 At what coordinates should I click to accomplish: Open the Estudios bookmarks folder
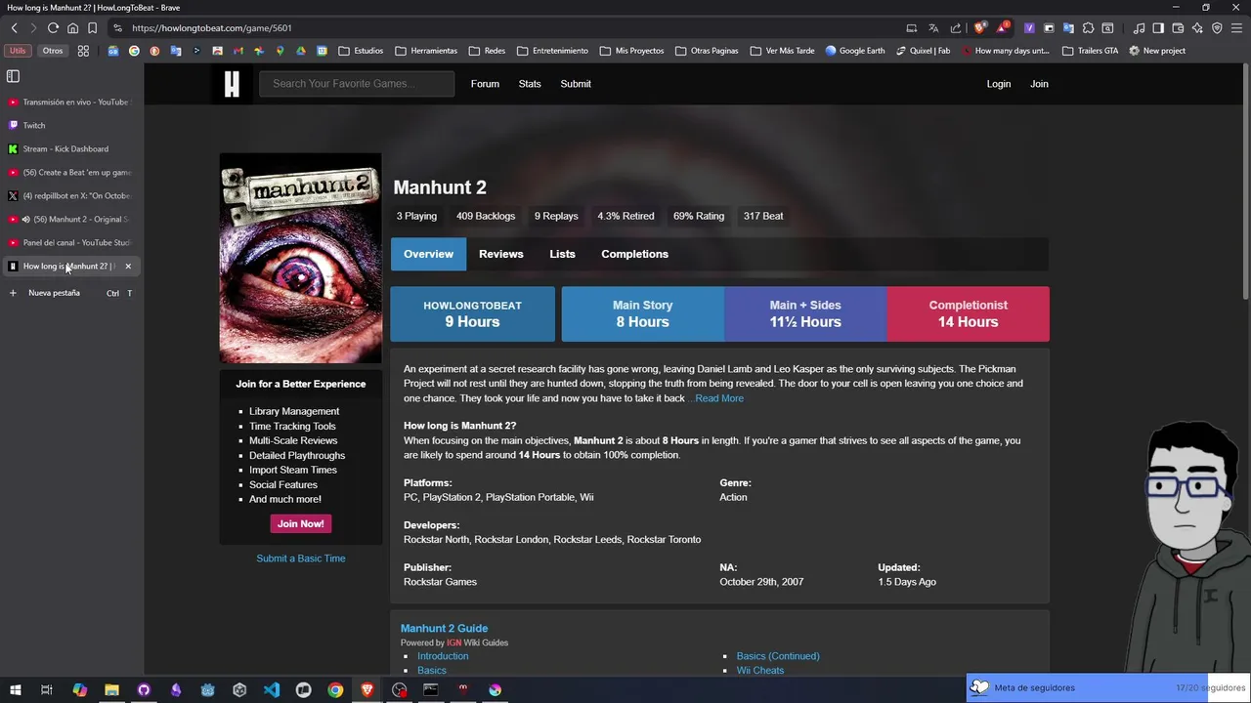click(361, 51)
